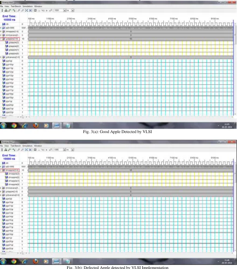
Task: Open Window menu in Fig. 3(a) window
Action: tap(38, 7)
